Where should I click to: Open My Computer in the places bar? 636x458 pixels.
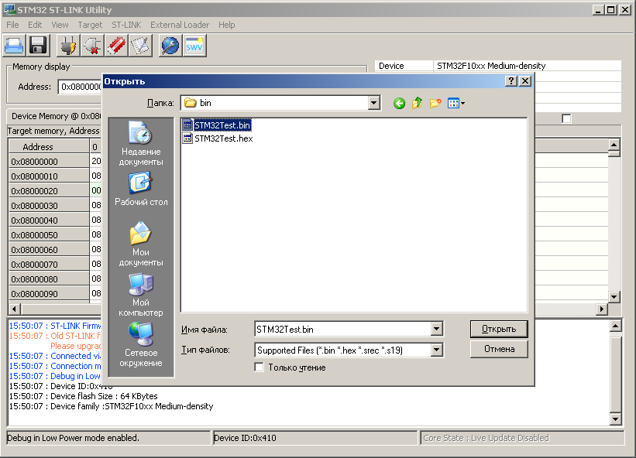pos(140,296)
